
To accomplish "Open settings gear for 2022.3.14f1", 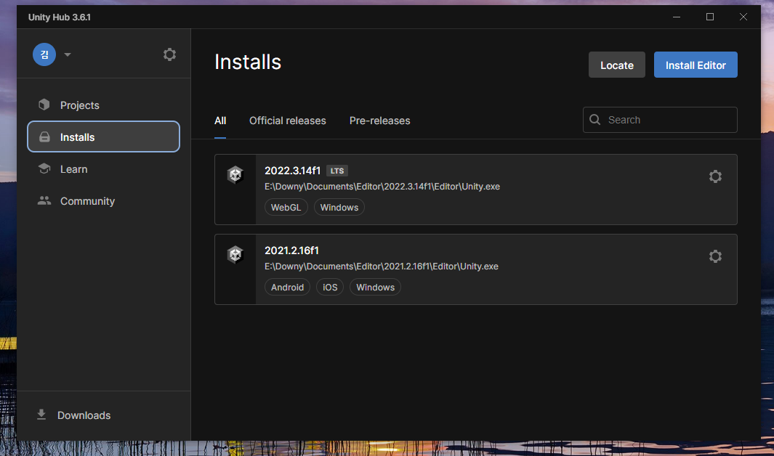I will tap(715, 176).
